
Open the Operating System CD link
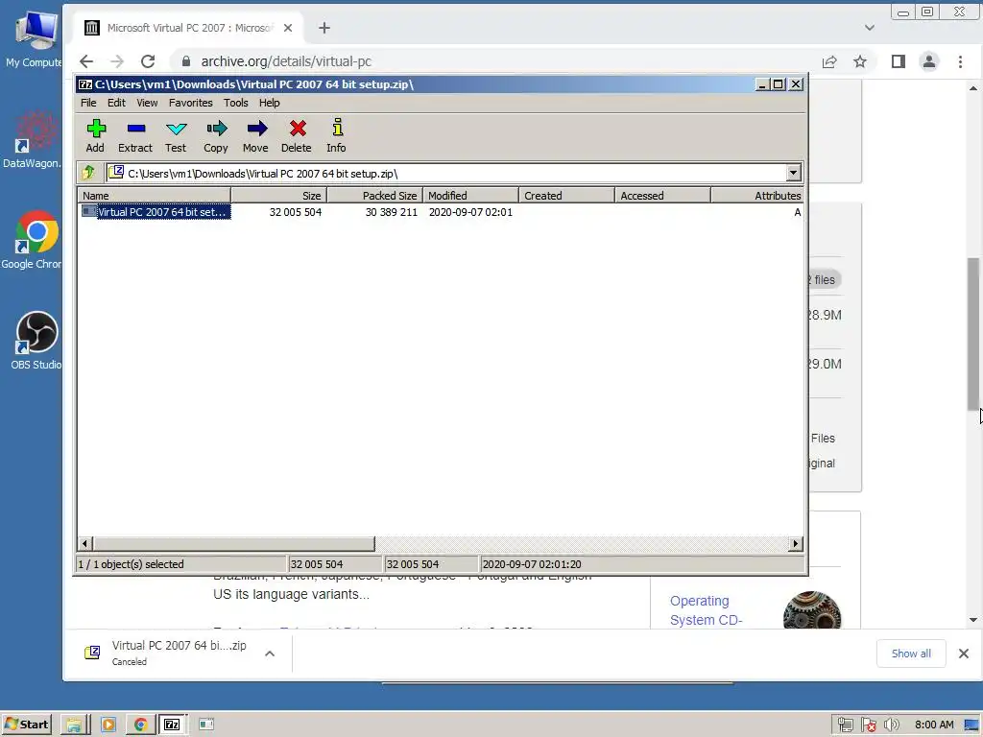(706, 609)
